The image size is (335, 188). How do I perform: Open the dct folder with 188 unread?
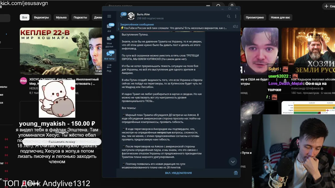(x=109, y=28)
